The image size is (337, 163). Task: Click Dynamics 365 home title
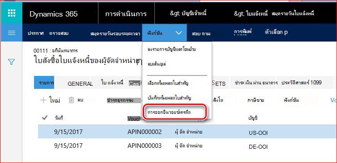[54, 14]
